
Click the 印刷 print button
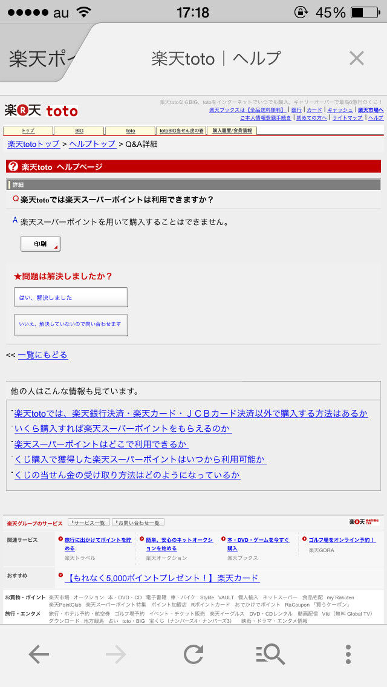[x=41, y=244]
